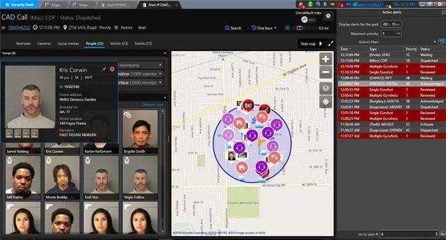
Task: Click the Search button
Action: pos(233,28)
